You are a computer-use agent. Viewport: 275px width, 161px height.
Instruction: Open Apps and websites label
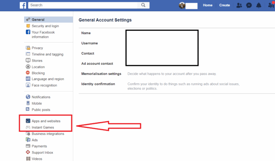[46, 121]
